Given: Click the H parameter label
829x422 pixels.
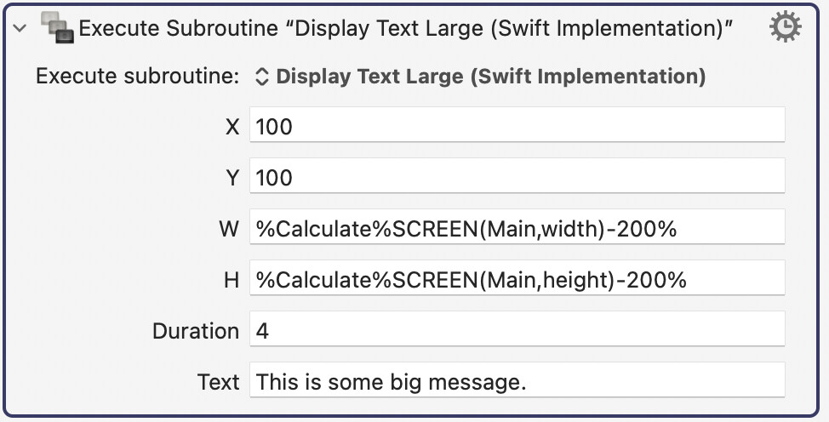Looking at the screenshot, I should click(x=231, y=280).
